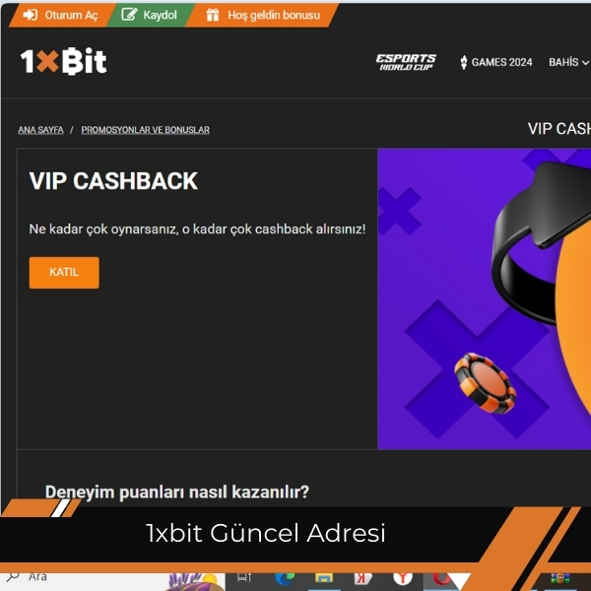
Task: Click the VIP Cashback purple banner image
Action: tap(484, 298)
